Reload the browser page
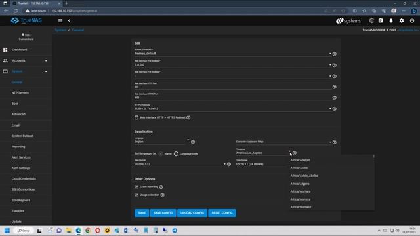The image size is (420, 236). (x=16, y=11)
